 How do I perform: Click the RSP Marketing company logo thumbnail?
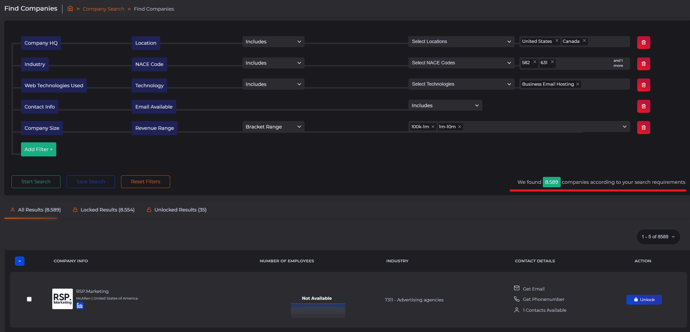pos(62,299)
